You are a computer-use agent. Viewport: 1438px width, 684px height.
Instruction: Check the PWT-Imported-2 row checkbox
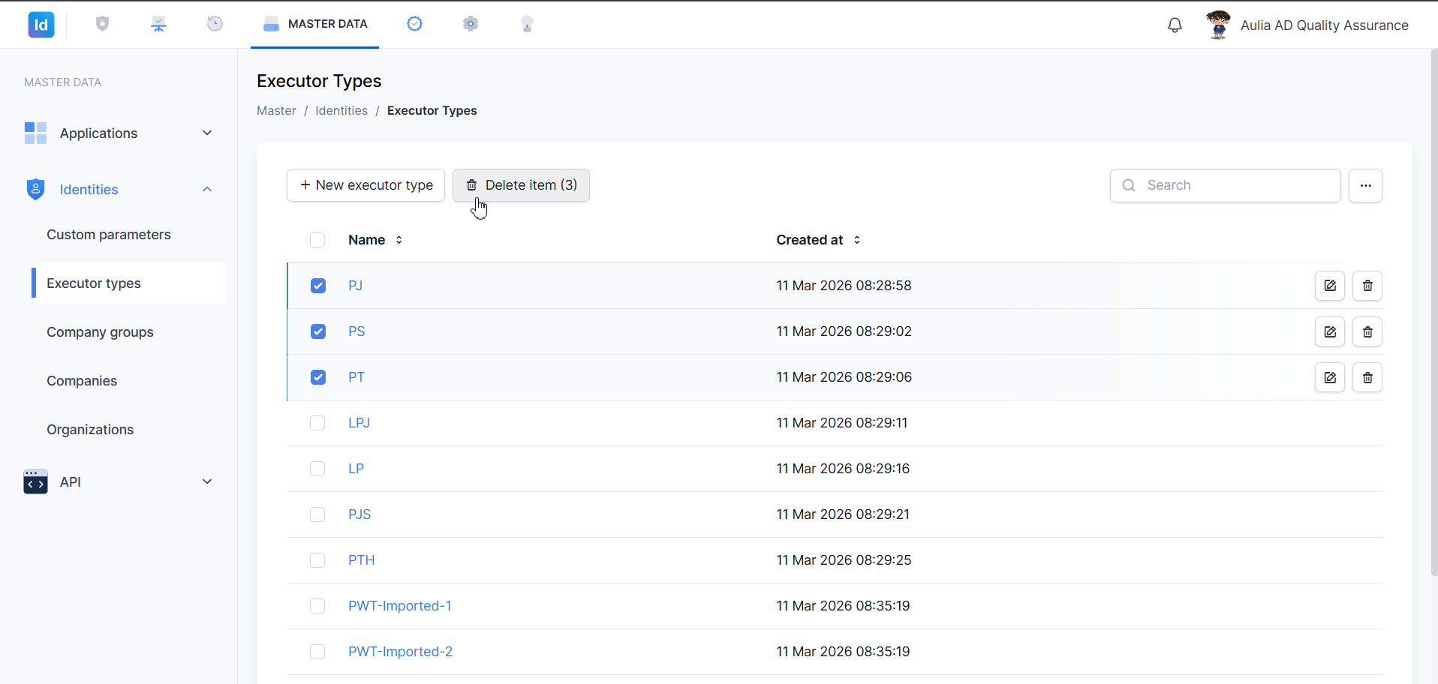click(x=317, y=652)
